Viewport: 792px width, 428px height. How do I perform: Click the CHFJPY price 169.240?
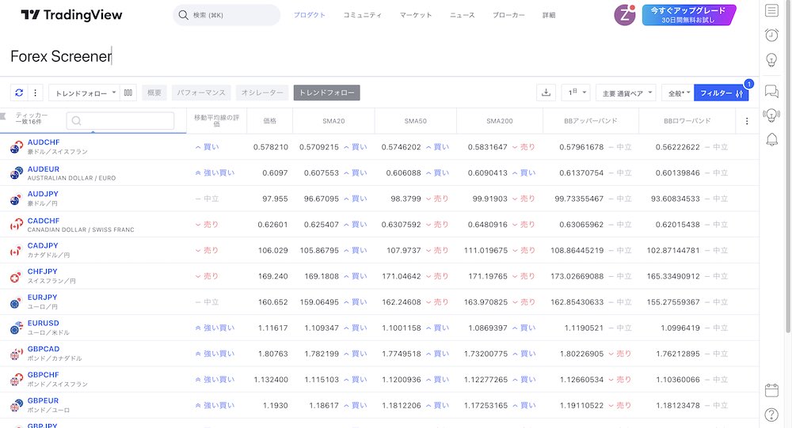coord(272,277)
